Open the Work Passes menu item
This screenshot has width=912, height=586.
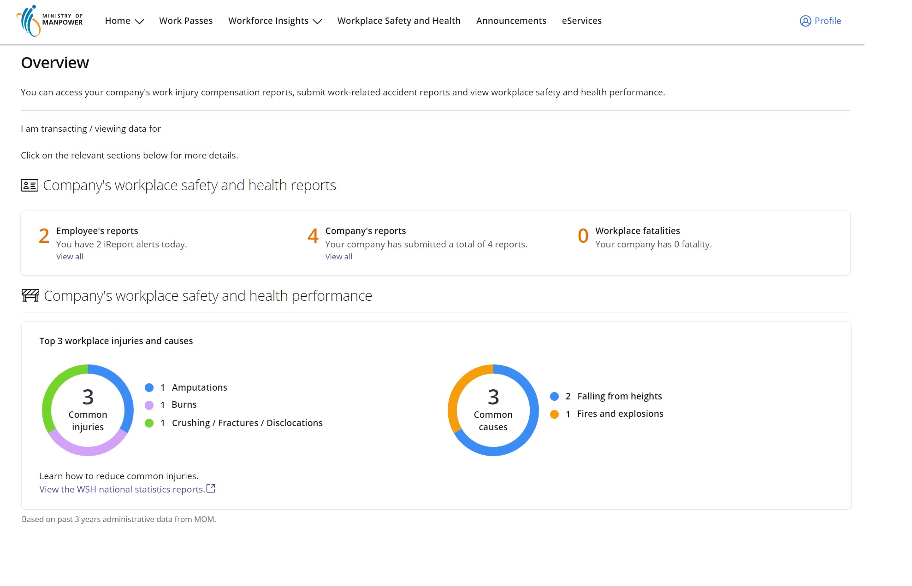click(x=186, y=21)
